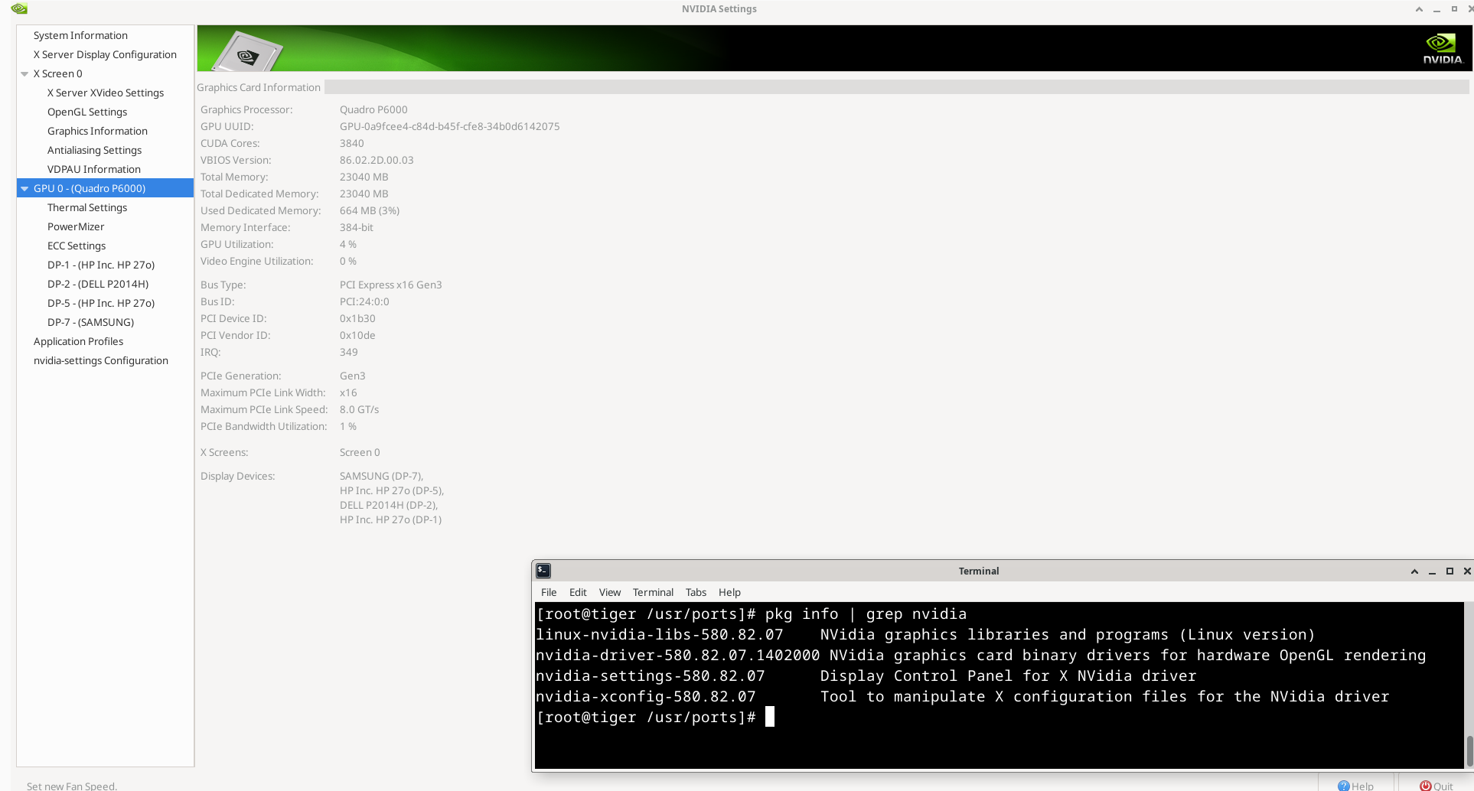Click the Quit button in NVIDIA Settings

pyautogui.click(x=1436, y=785)
